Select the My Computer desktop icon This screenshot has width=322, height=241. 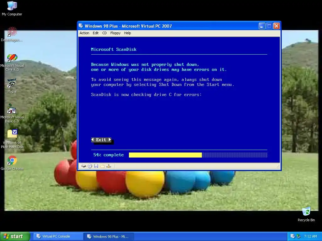12,8
